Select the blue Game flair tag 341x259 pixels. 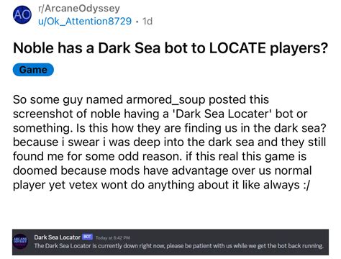[x=33, y=70]
